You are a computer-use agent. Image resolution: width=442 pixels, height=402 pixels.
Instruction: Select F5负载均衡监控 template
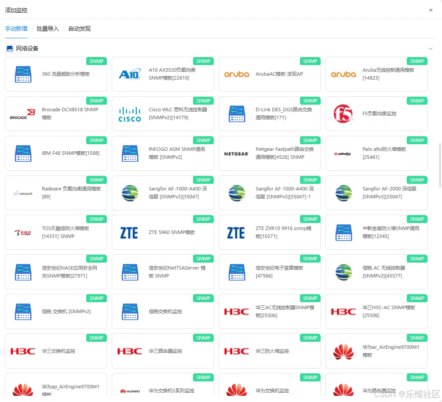tap(376, 113)
